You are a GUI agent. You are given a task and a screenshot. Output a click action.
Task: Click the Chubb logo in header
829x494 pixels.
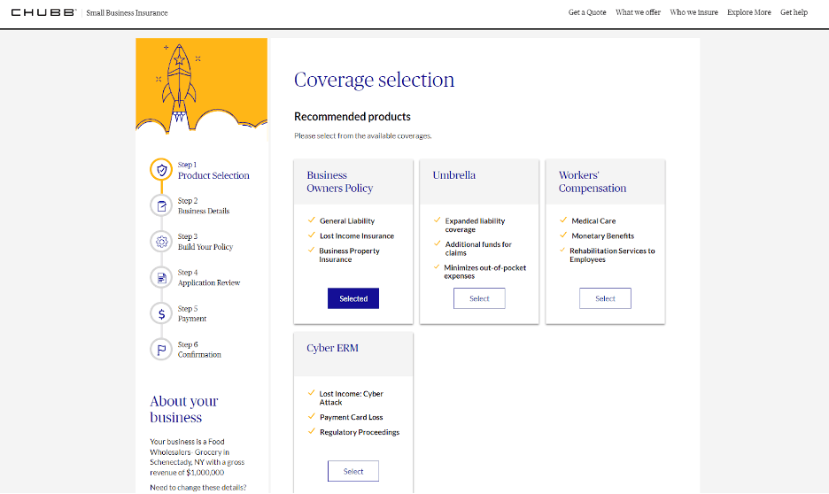43,12
